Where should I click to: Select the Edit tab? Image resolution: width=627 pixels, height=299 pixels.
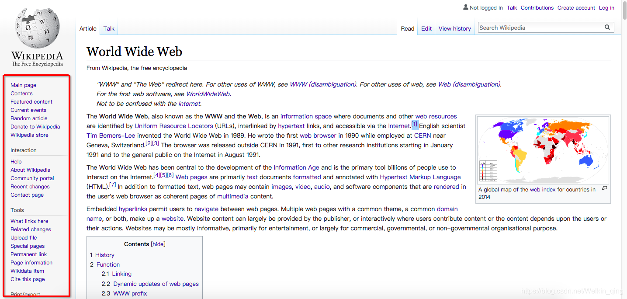pyautogui.click(x=426, y=28)
